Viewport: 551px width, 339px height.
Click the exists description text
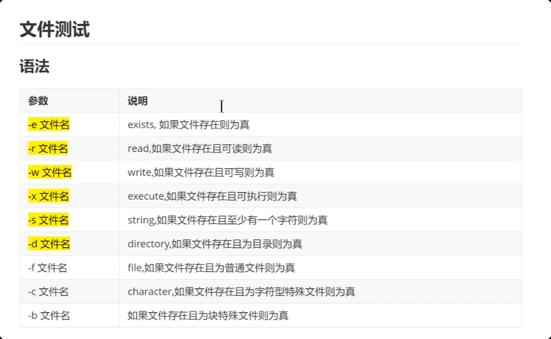click(x=189, y=125)
